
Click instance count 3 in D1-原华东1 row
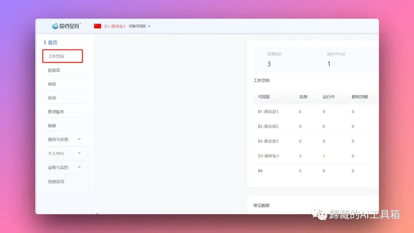(300, 156)
